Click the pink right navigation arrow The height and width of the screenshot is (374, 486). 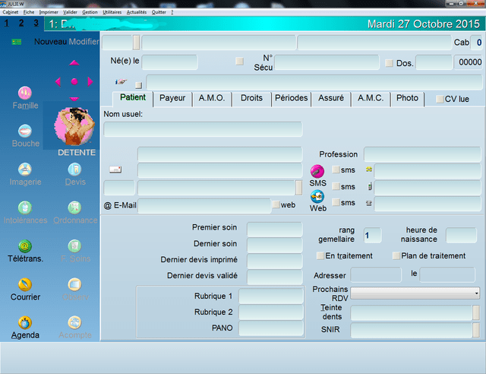(x=90, y=81)
